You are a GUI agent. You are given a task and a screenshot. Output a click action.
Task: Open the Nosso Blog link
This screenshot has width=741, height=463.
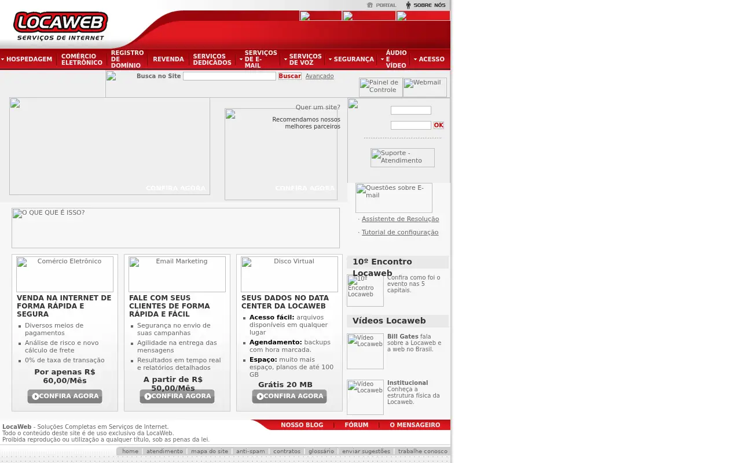click(302, 425)
